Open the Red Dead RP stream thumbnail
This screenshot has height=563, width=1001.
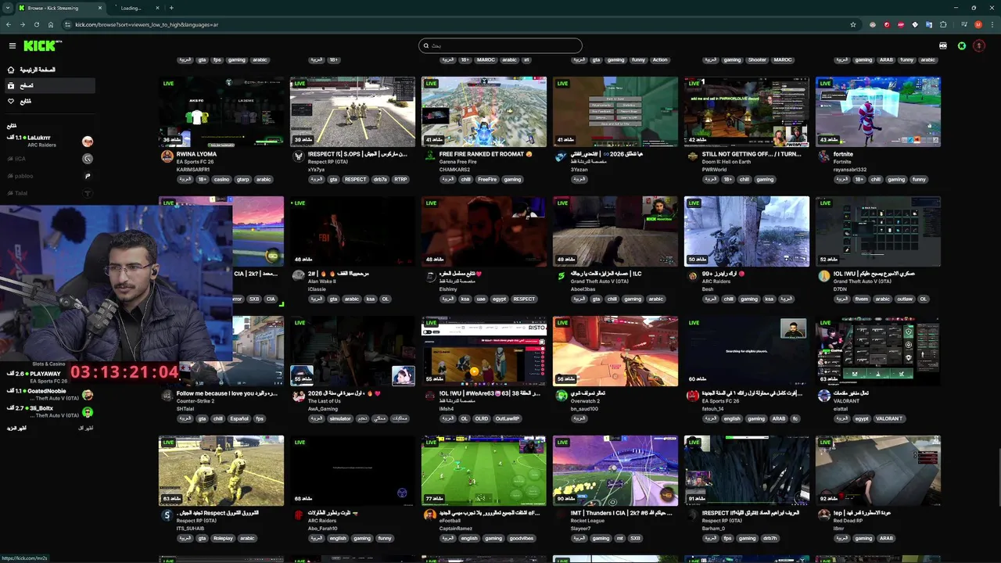(878, 471)
